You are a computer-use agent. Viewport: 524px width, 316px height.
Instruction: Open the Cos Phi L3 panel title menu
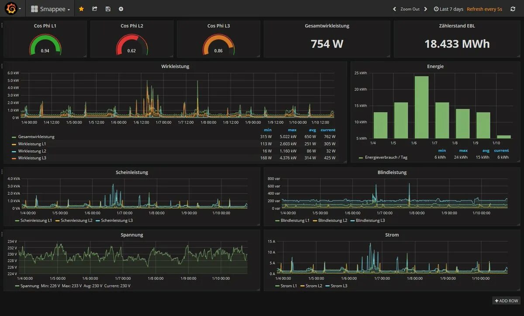218,26
